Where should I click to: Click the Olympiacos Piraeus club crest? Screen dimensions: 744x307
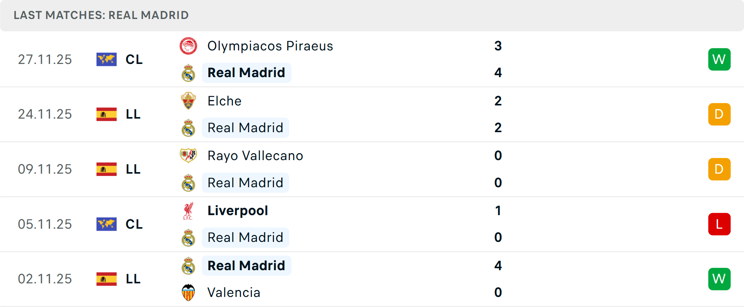(x=188, y=46)
